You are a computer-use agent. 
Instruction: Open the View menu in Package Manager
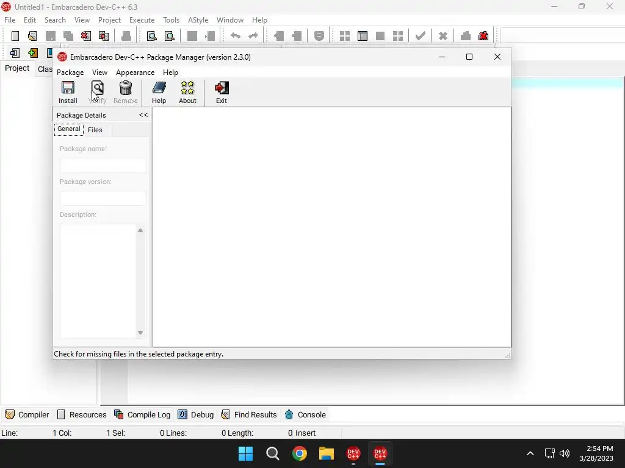click(x=99, y=73)
